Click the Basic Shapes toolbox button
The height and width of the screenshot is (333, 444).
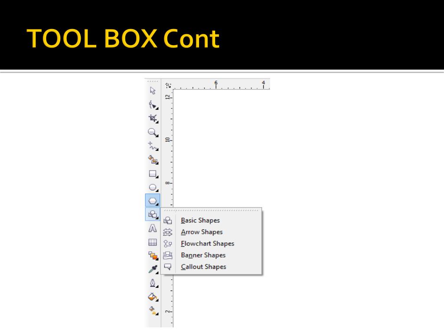[x=153, y=214]
